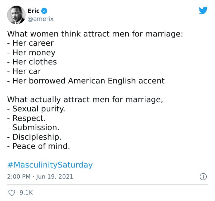Click the 'Her car' line

tap(24, 72)
